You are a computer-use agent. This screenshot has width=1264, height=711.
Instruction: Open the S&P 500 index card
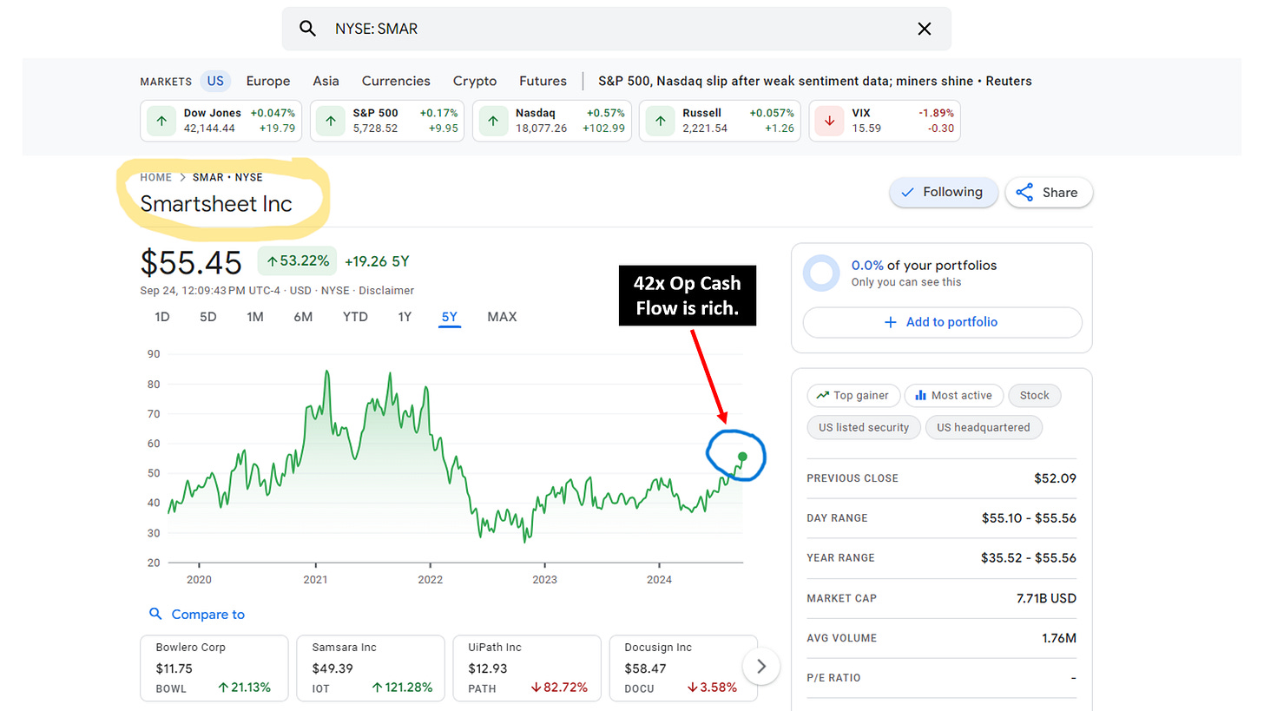(387, 121)
